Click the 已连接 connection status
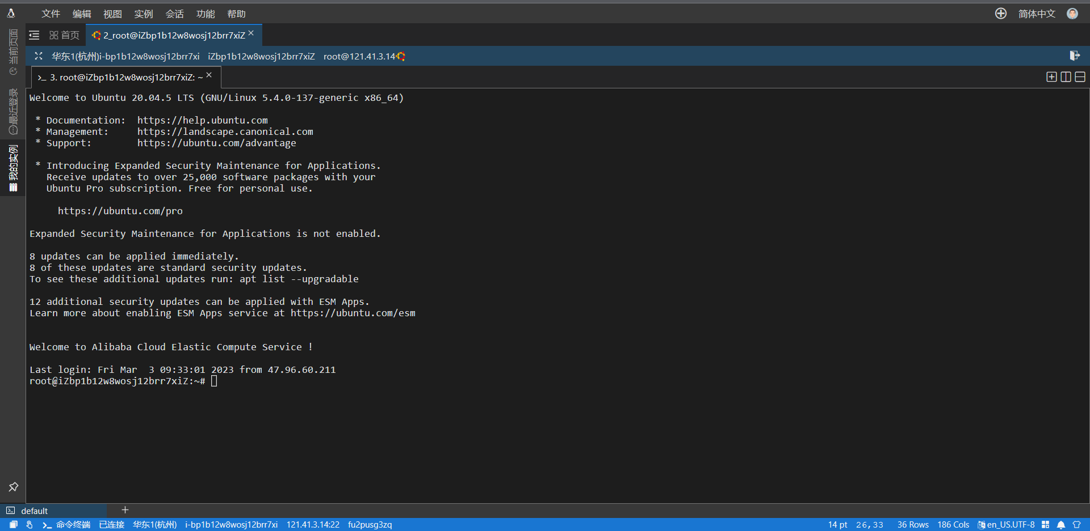The width and height of the screenshot is (1090, 531). (111, 525)
